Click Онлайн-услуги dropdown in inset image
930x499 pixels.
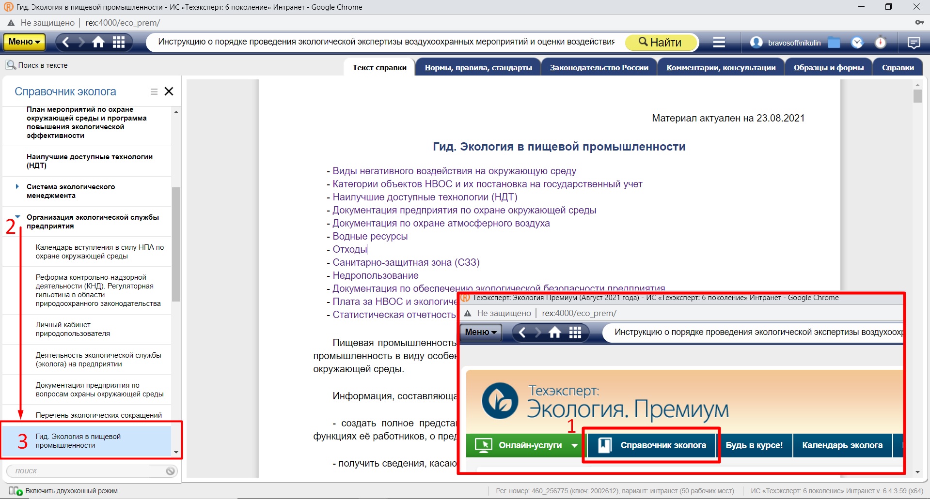pos(526,445)
